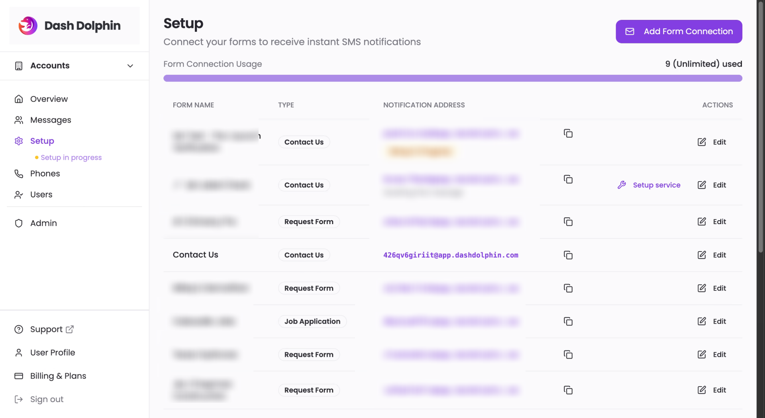Image resolution: width=765 pixels, height=418 pixels.
Task: Navigate to Phones page
Action: (x=45, y=174)
